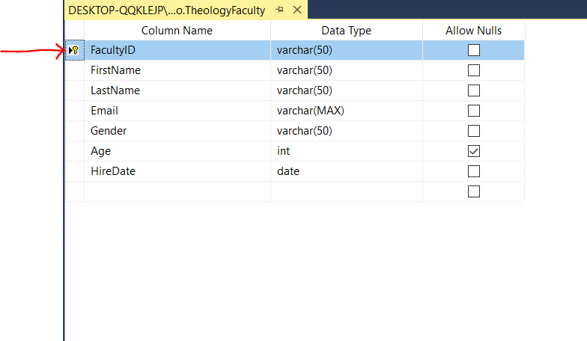The width and height of the screenshot is (587, 341).
Task: Toggle Allow Nulls for Email
Action: pos(473,111)
